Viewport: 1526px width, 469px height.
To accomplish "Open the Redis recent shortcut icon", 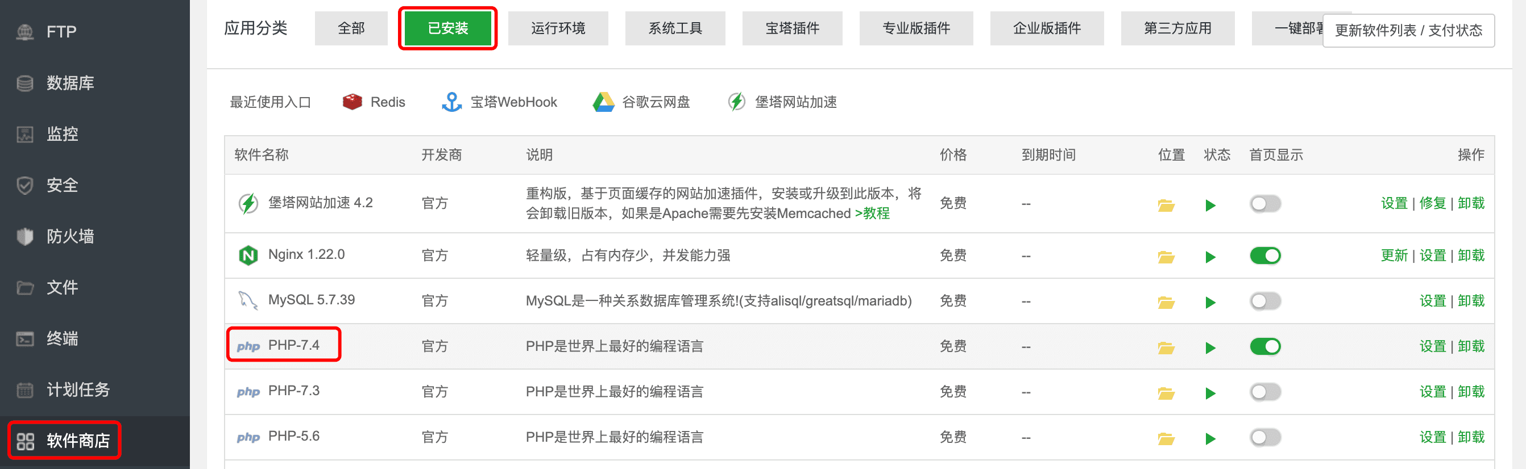I will coord(352,102).
